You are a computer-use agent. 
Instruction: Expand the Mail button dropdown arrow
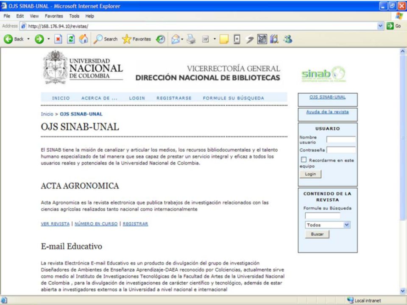pos(182,39)
